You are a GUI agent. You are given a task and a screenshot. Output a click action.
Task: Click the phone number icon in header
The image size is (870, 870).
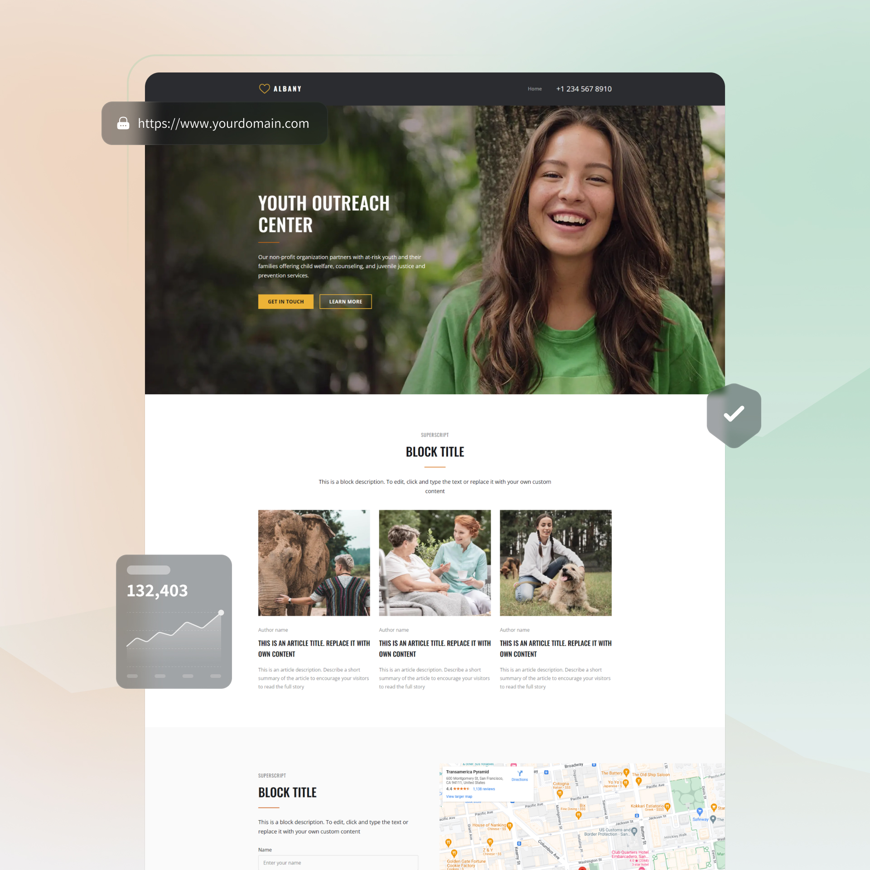pyautogui.click(x=583, y=88)
